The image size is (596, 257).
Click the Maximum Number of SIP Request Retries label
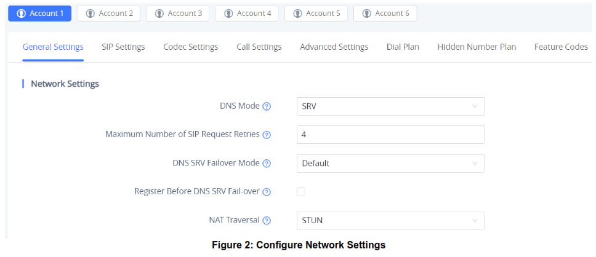click(x=182, y=135)
